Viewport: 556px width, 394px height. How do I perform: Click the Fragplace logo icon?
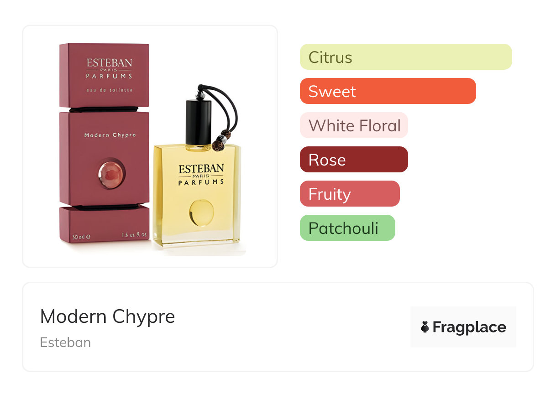425,327
